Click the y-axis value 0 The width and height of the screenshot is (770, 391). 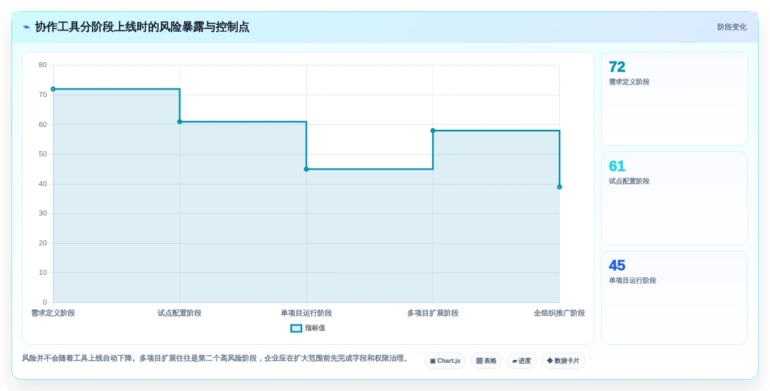pyautogui.click(x=45, y=302)
